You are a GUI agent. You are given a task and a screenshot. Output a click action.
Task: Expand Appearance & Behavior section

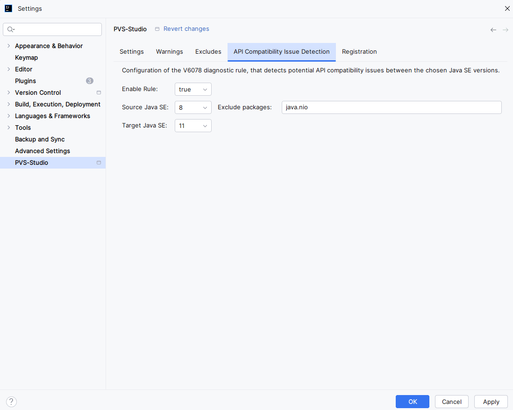tap(9, 46)
